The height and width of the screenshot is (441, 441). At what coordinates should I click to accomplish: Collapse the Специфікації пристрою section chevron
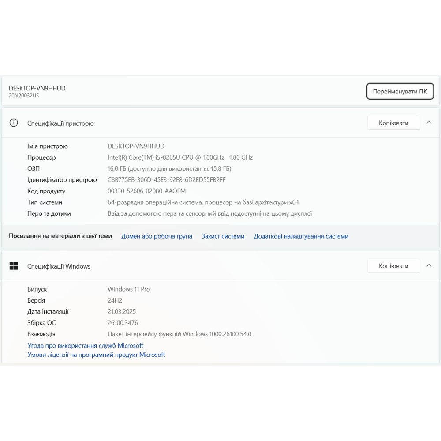click(429, 123)
